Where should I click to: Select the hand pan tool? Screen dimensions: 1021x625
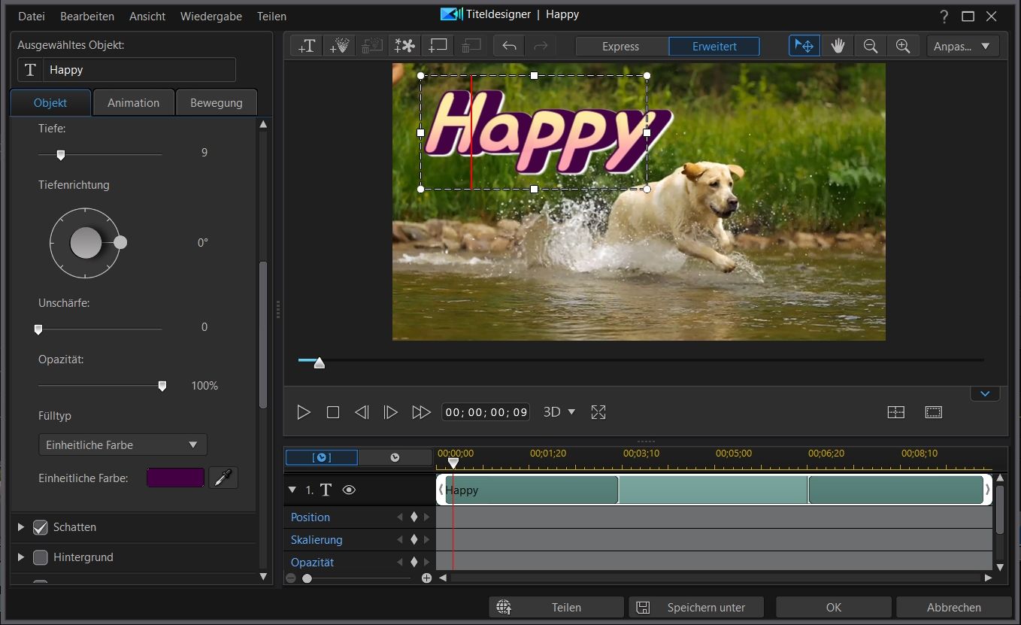838,47
